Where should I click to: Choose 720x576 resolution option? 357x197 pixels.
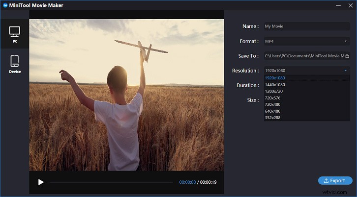307,98
